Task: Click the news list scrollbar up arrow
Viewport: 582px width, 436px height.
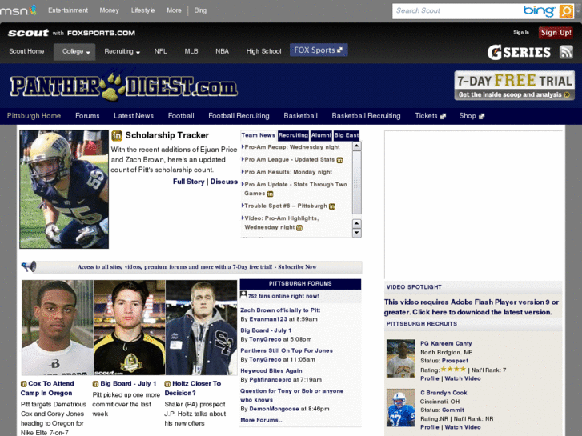Action: point(357,146)
